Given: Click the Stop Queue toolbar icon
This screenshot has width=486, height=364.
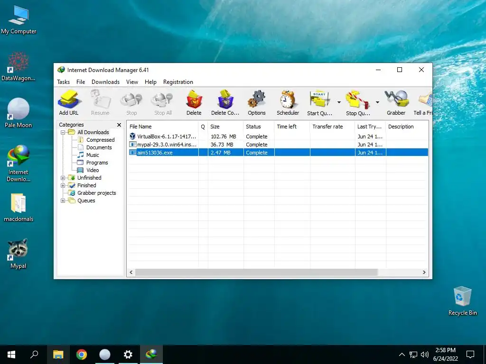Looking at the screenshot, I should point(358,103).
